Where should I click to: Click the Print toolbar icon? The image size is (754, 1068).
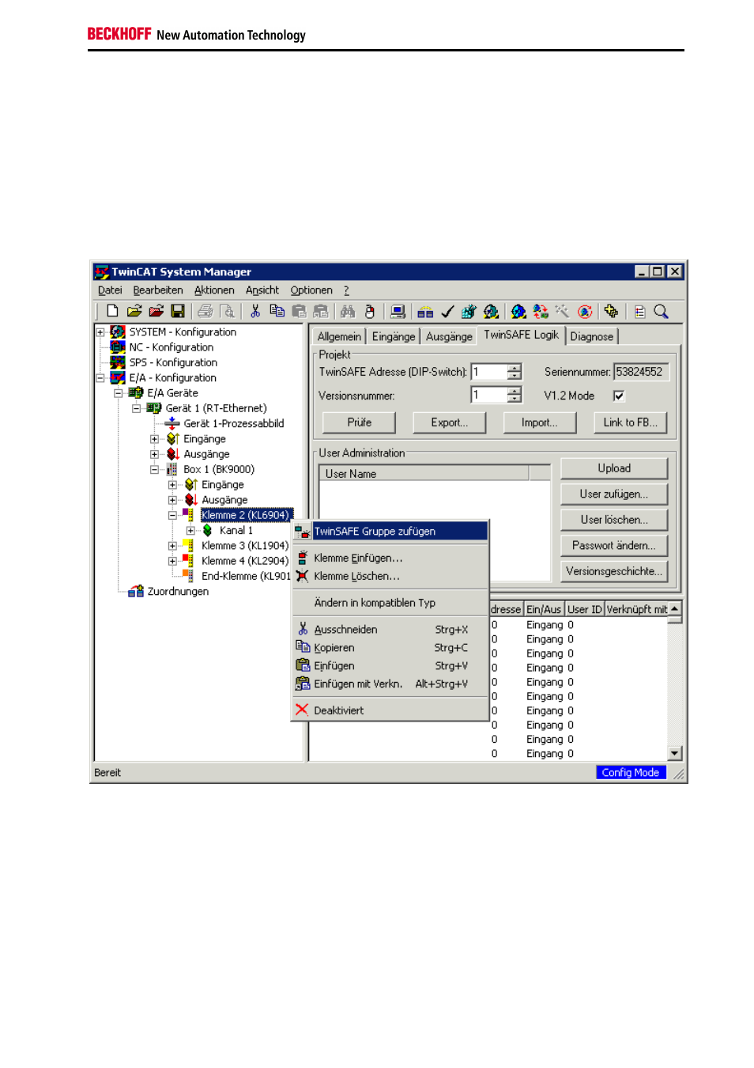[205, 311]
